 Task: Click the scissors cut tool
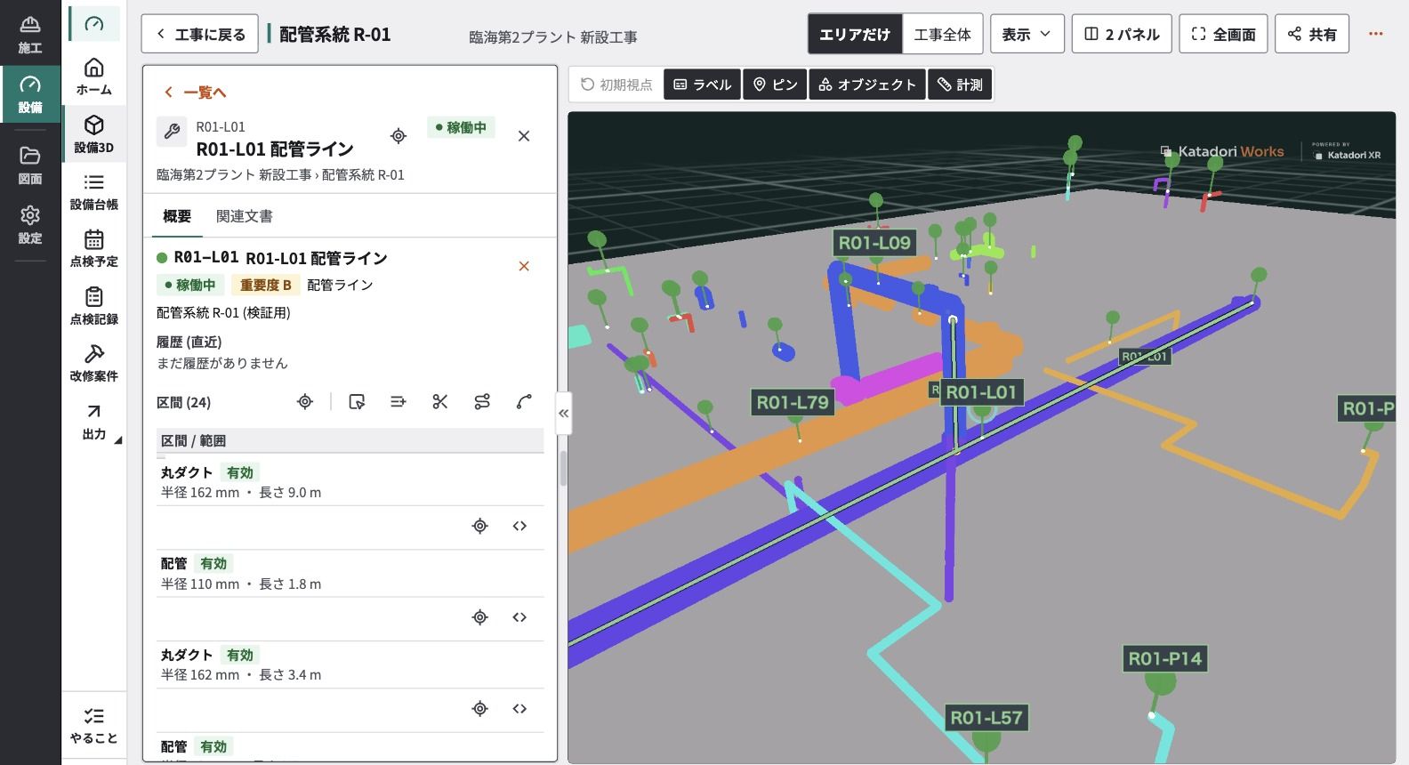tap(440, 402)
